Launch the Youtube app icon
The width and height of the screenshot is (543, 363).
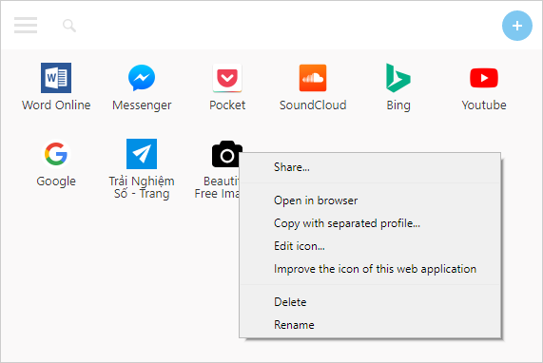[484, 78]
